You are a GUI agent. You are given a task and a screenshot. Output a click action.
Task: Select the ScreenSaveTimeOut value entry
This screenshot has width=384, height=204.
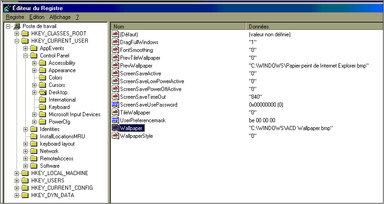coord(143,97)
